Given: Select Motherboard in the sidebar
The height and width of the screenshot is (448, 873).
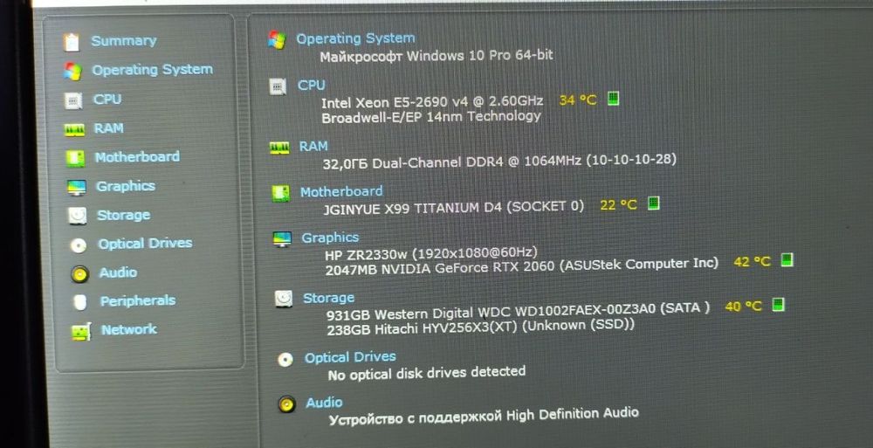Looking at the screenshot, I should [137, 158].
